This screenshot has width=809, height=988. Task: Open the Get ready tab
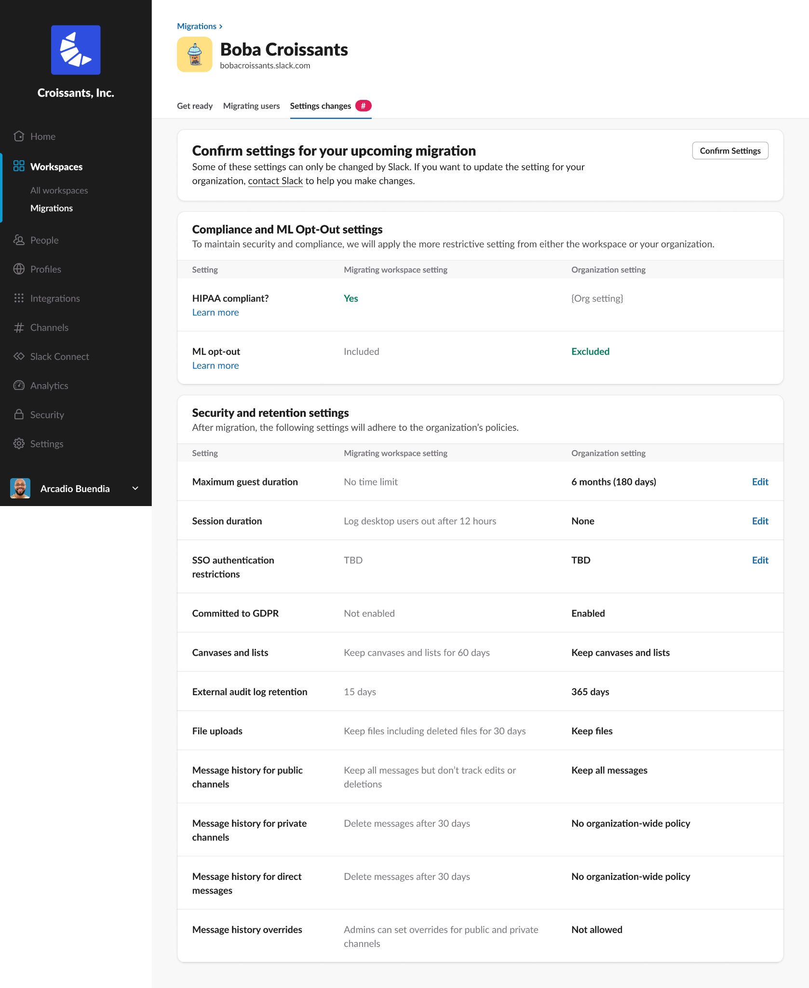tap(195, 106)
